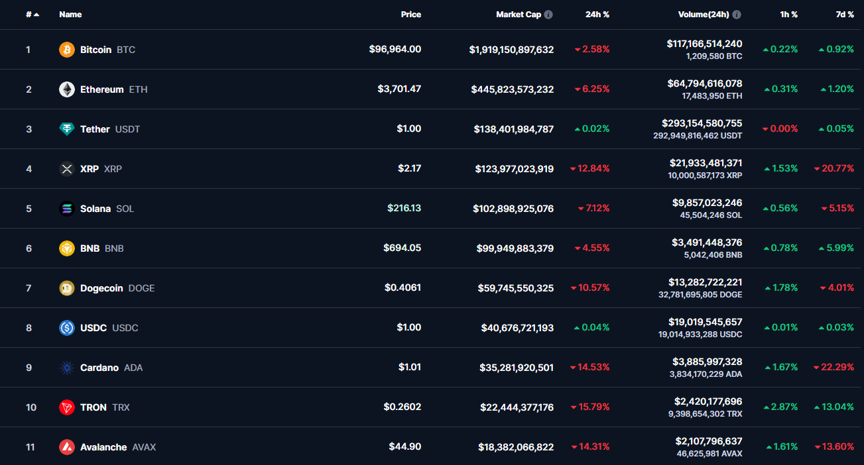Sort table by Name column header
The image size is (864, 465).
coord(70,15)
